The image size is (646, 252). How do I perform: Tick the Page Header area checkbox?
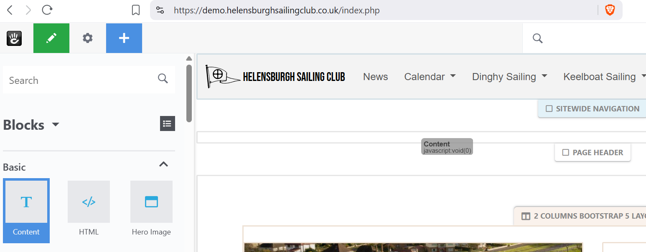point(566,153)
